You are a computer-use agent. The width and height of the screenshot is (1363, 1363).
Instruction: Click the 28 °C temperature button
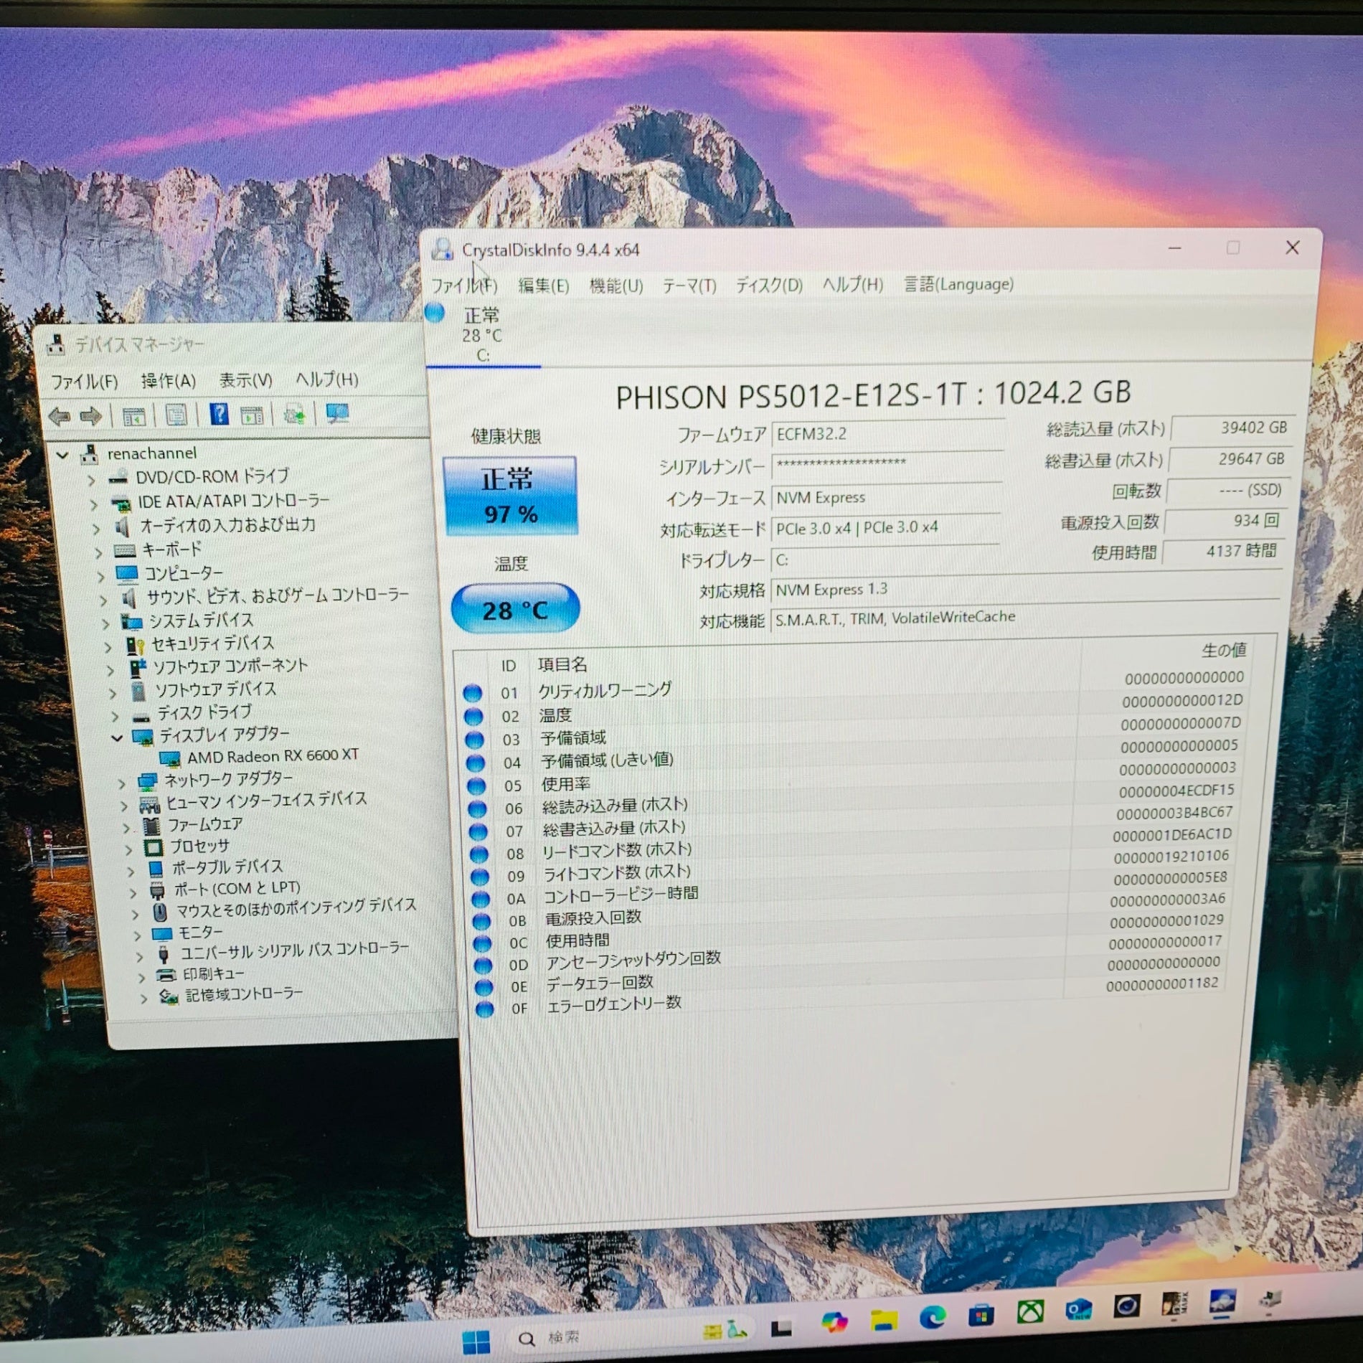[515, 610]
